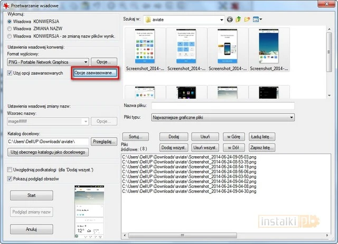Uncheck 'Pokazuj podgląd obrazów' checkbox

[x=11, y=179]
